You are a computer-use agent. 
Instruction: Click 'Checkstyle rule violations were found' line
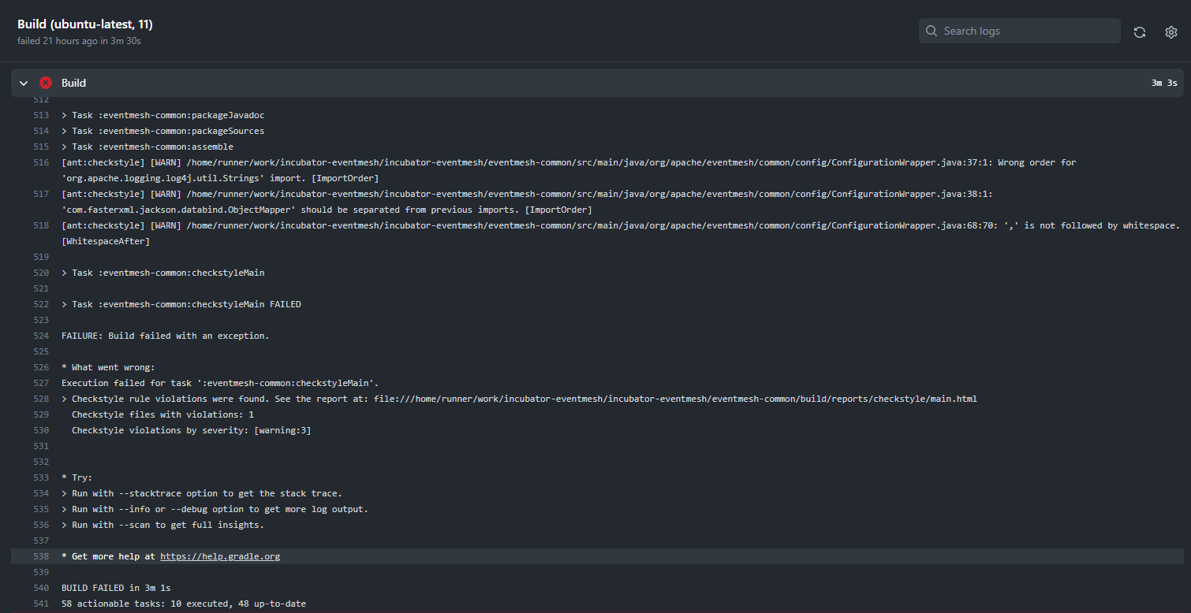[519, 399]
